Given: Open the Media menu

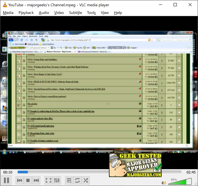Looking at the screenshot, I should 8,13.
